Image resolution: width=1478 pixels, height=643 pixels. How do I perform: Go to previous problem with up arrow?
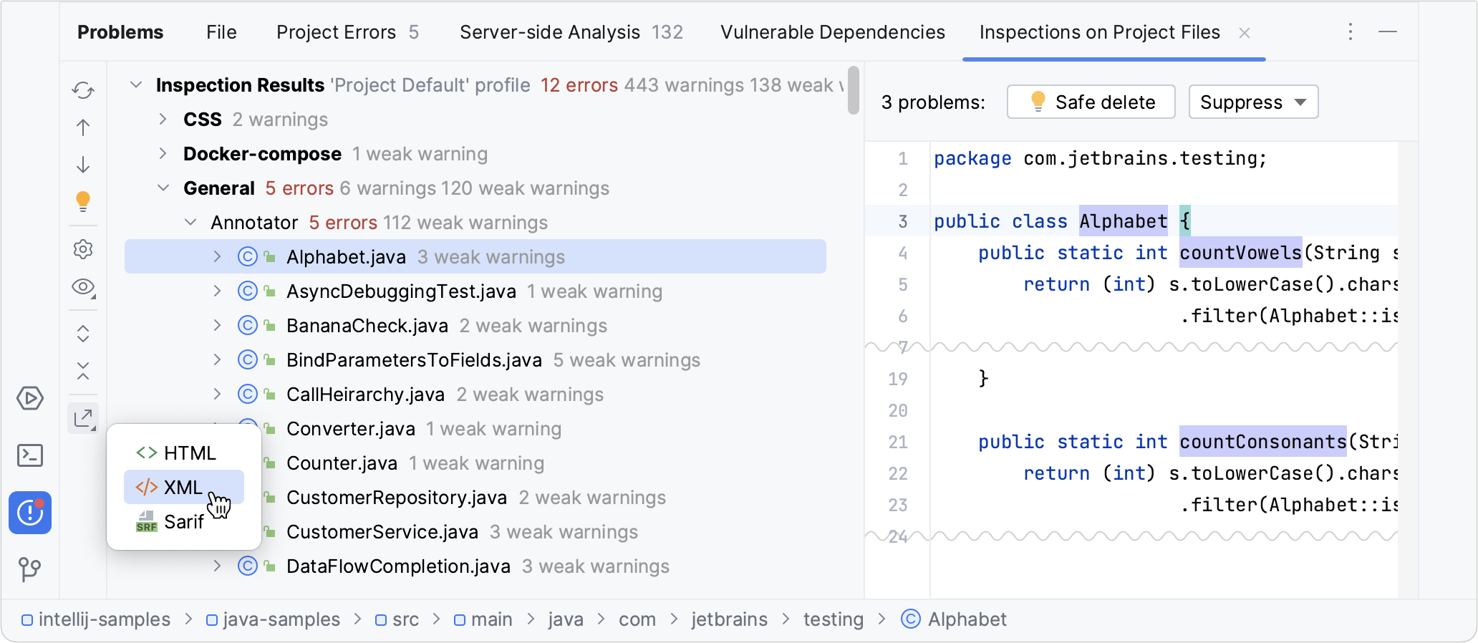pos(83,127)
